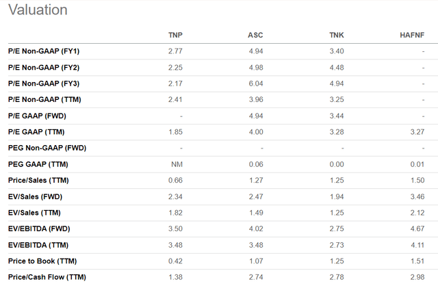Open the ASC ticker column header
438x286 pixels.
tap(255, 35)
